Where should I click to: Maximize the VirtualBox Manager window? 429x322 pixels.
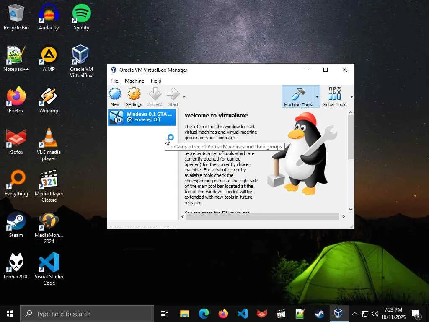(x=326, y=70)
